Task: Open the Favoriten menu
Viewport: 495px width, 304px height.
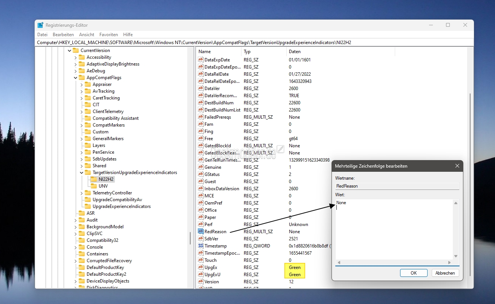Action: coord(108,34)
